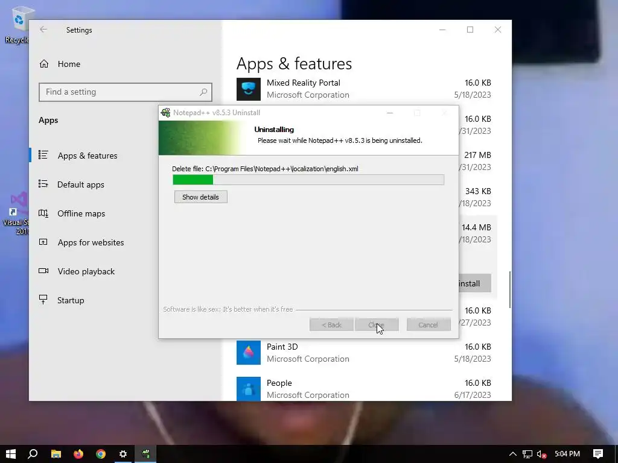Viewport: 618px width, 463px height.
Task: Maximize the Settings window
Action: pos(470,30)
